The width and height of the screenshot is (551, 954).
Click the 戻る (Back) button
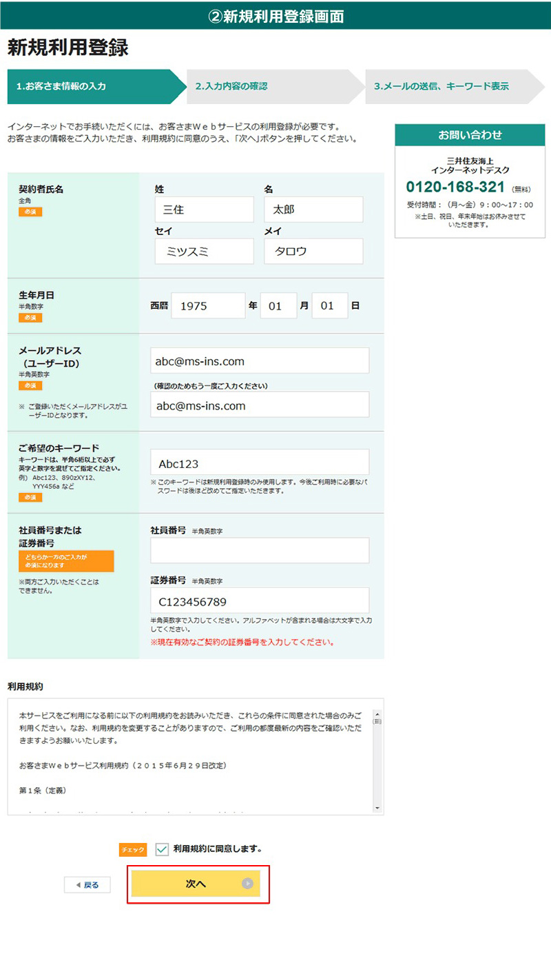87,885
